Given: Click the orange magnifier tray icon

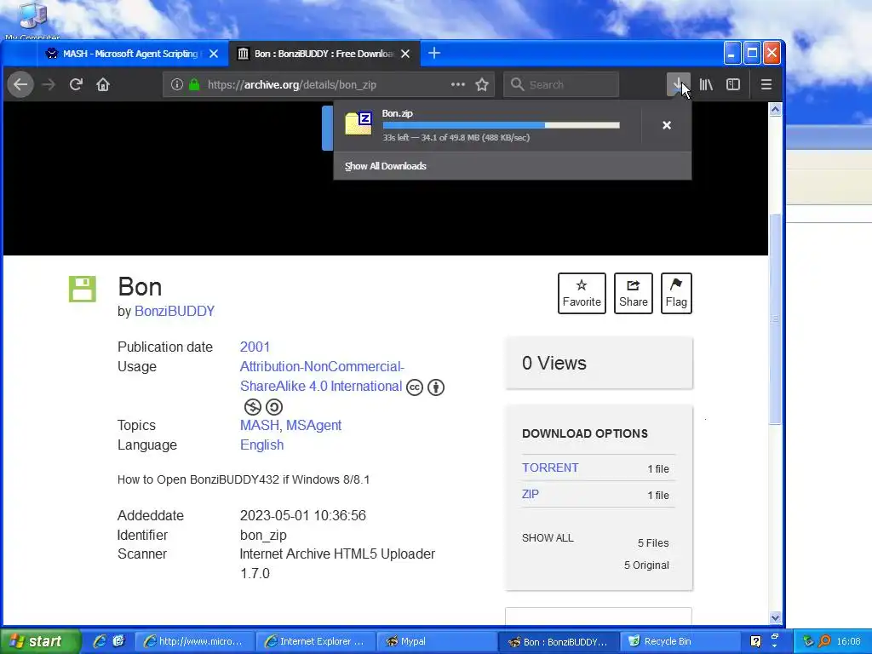Looking at the screenshot, I should tap(824, 641).
